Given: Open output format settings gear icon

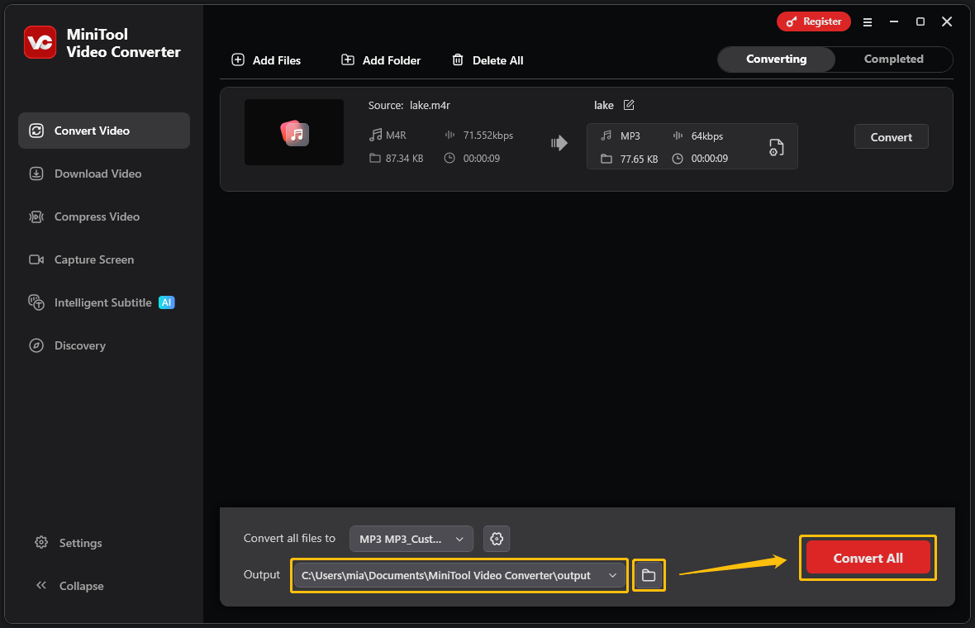Looking at the screenshot, I should [496, 538].
